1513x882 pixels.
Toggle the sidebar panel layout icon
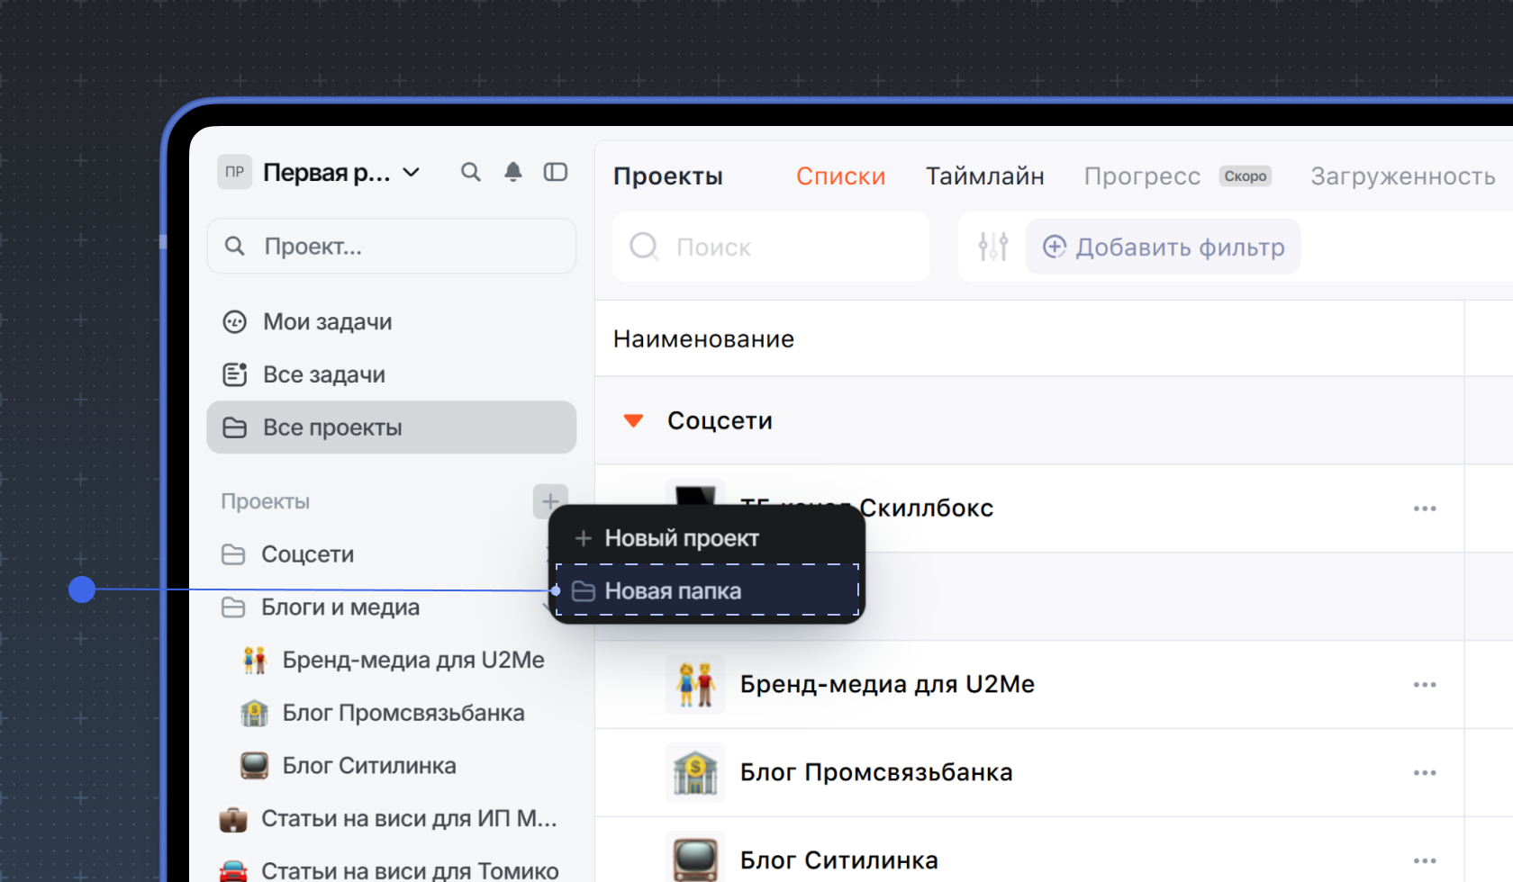coord(556,172)
